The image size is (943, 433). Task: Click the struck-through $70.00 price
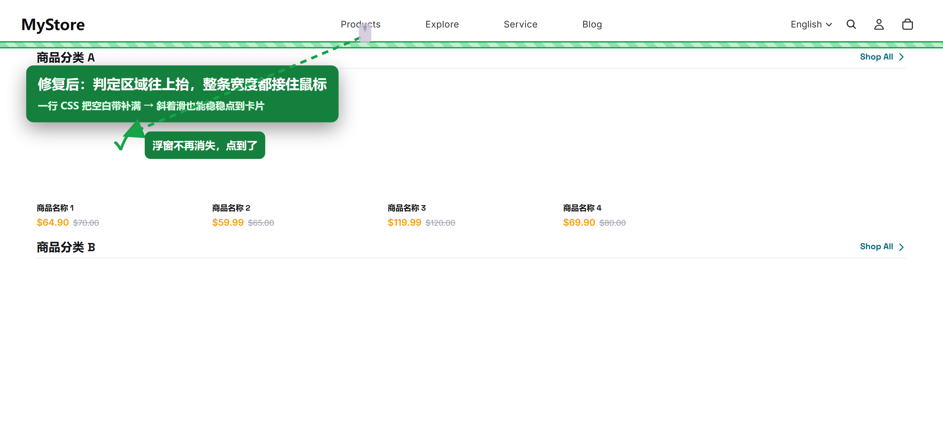(86, 223)
